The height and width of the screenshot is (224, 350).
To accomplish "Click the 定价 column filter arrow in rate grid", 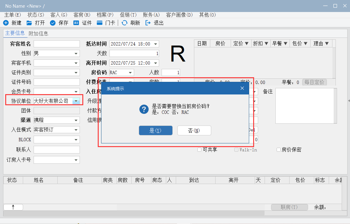I will pos(247,43).
